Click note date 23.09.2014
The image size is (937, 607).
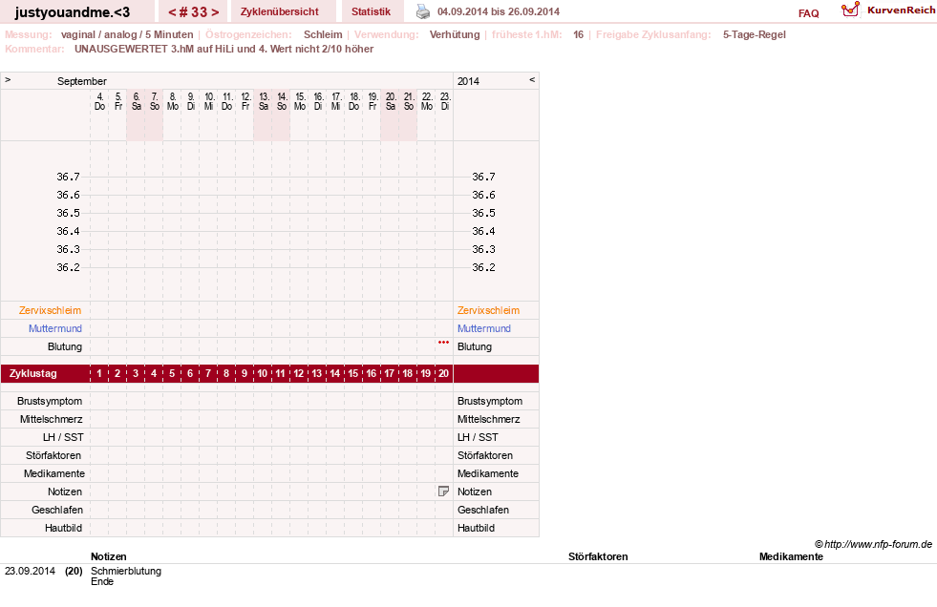30,571
